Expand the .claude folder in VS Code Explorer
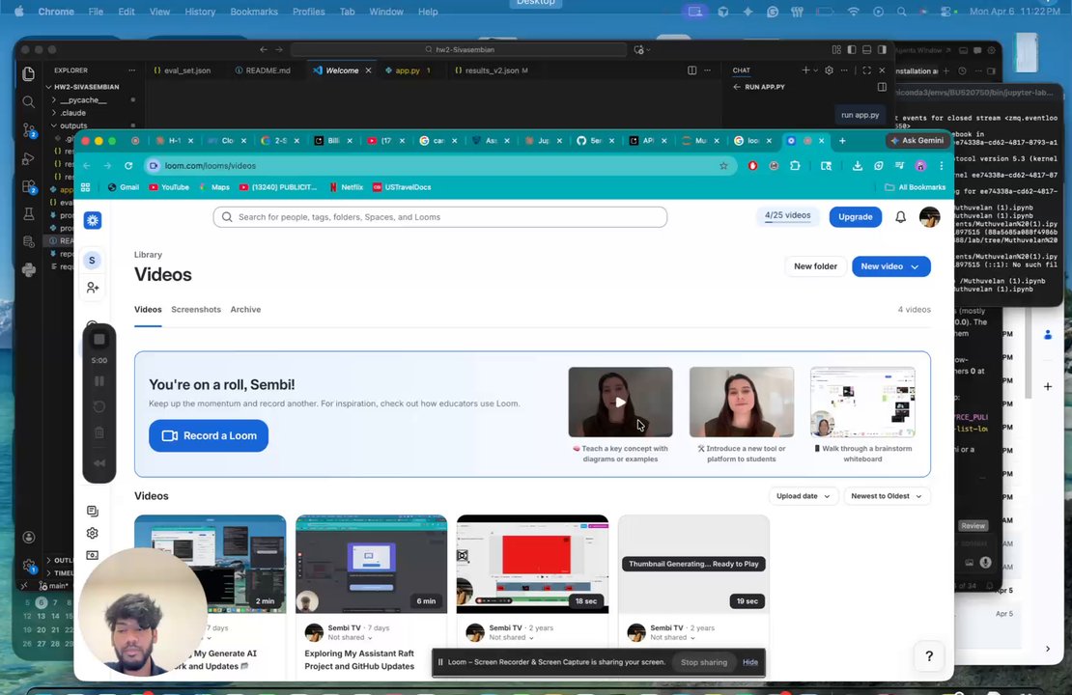The height and width of the screenshot is (695, 1072). [72, 113]
